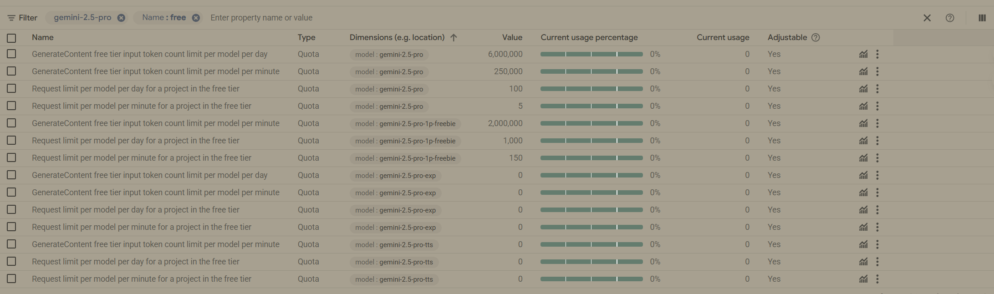
Task: Tick the checkbox for the 250,000 quota row
Action: (x=11, y=71)
